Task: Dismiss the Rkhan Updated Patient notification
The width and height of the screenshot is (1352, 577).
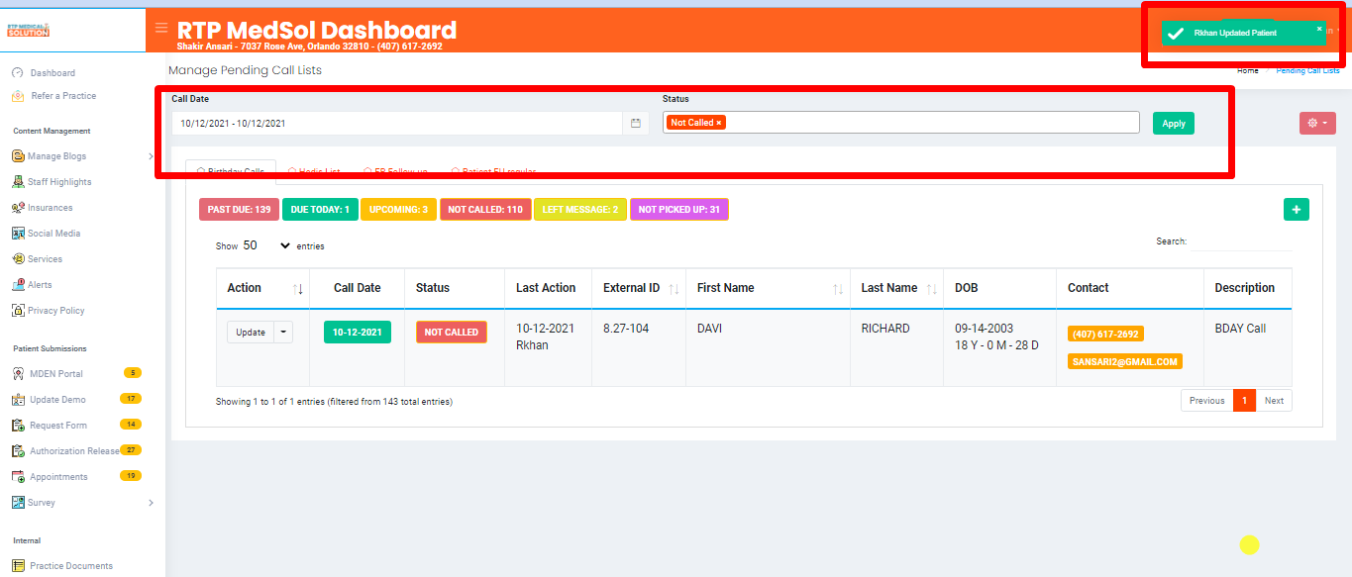Action: [x=1319, y=29]
